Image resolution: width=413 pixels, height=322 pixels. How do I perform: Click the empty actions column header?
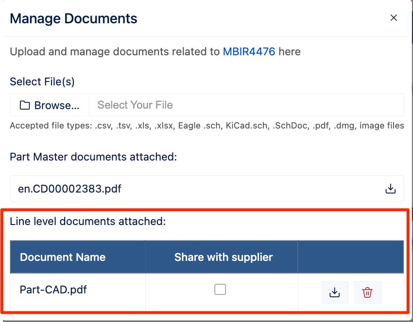coord(351,257)
